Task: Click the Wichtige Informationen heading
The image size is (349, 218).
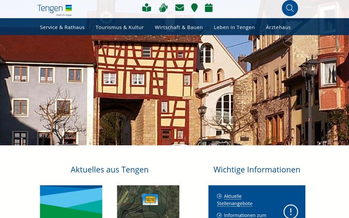Action: [257, 170]
